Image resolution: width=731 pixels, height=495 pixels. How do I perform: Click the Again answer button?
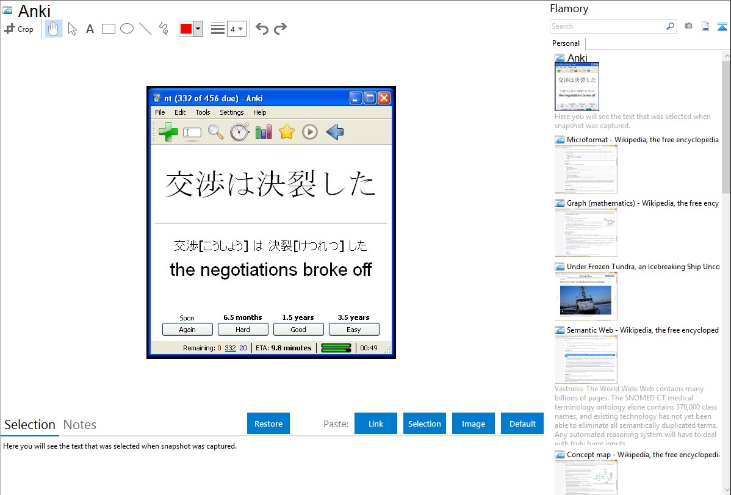[x=187, y=330]
